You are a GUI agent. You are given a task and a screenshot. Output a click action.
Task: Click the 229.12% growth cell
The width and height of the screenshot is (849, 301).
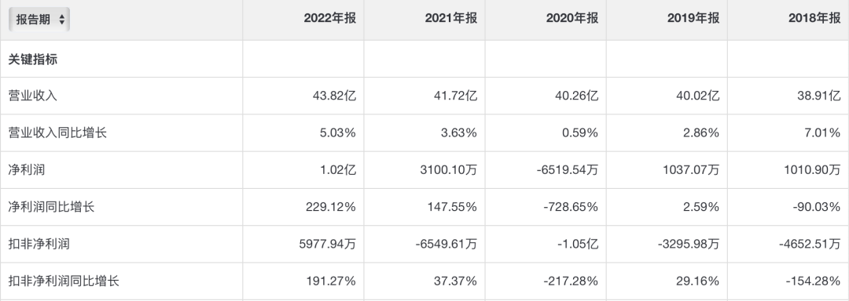332,207
